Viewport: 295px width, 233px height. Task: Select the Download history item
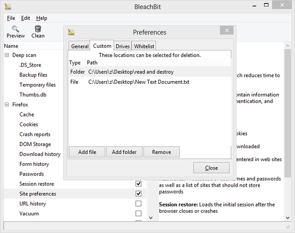[40, 154]
